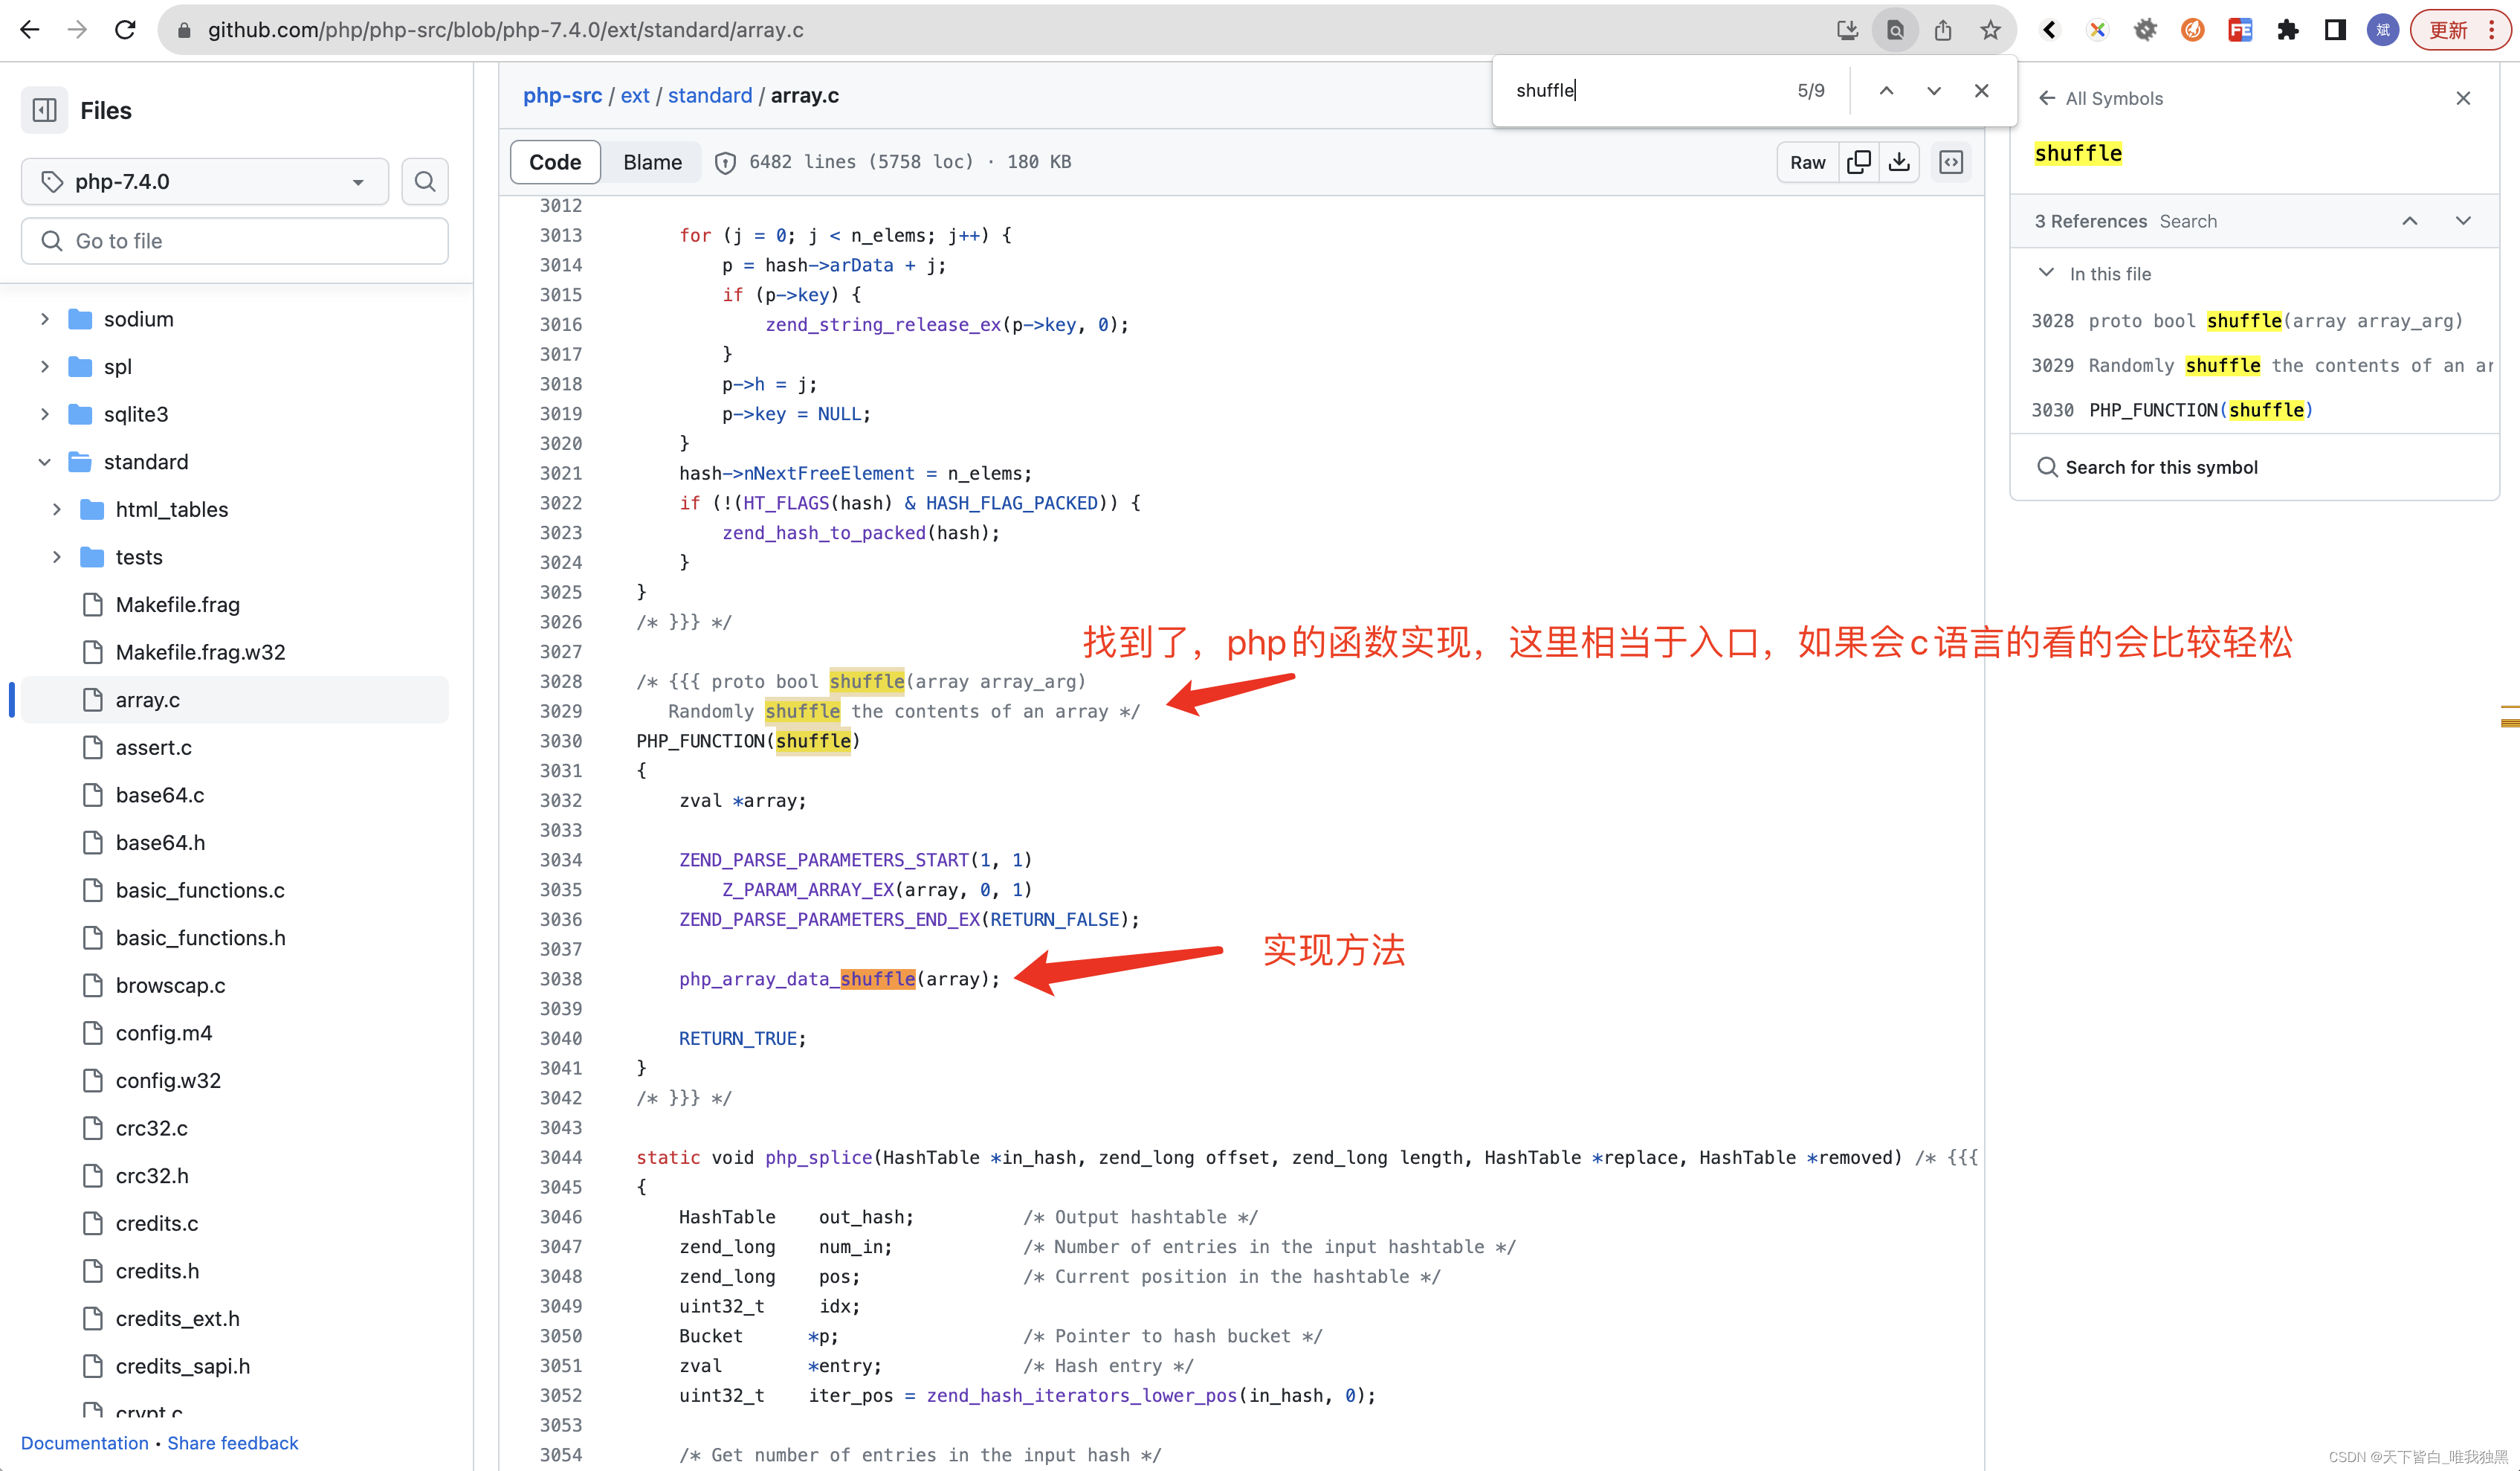Switch to the Blame tab

click(652, 162)
